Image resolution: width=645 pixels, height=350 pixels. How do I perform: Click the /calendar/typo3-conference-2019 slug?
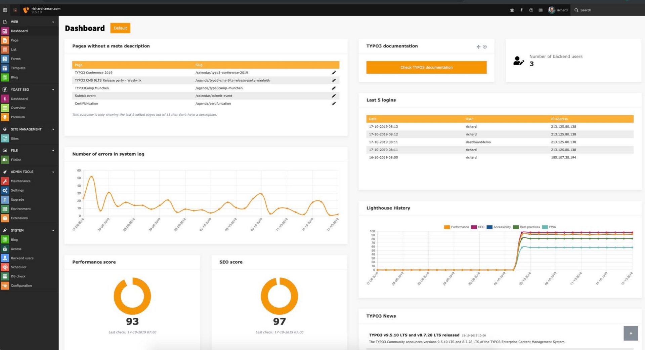point(222,73)
